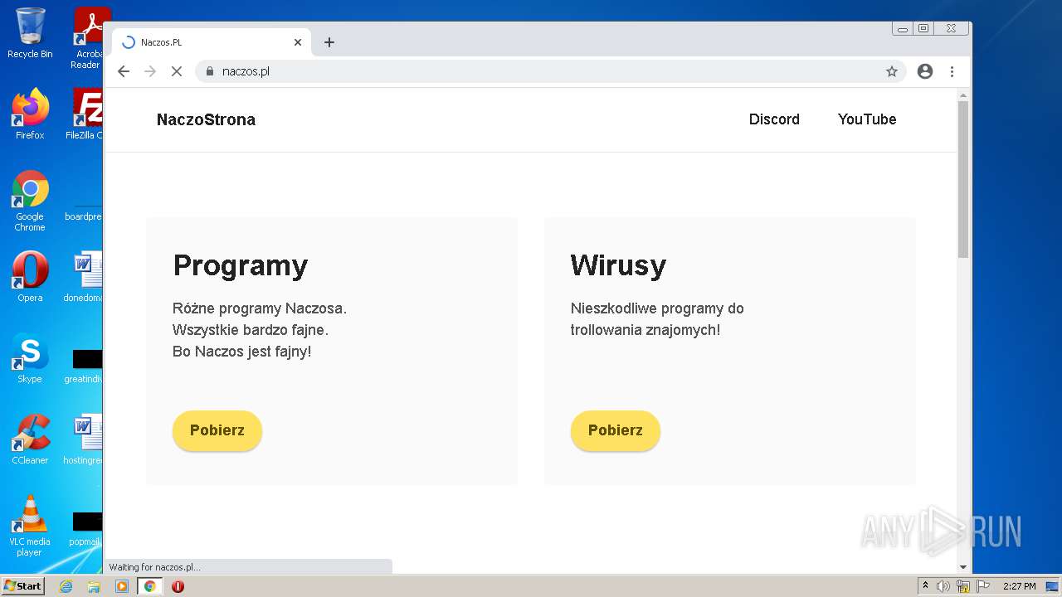This screenshot has width=1062, height=597.
Task: Open Windows Media Player taskbar icon
Action: click(122, 586)
